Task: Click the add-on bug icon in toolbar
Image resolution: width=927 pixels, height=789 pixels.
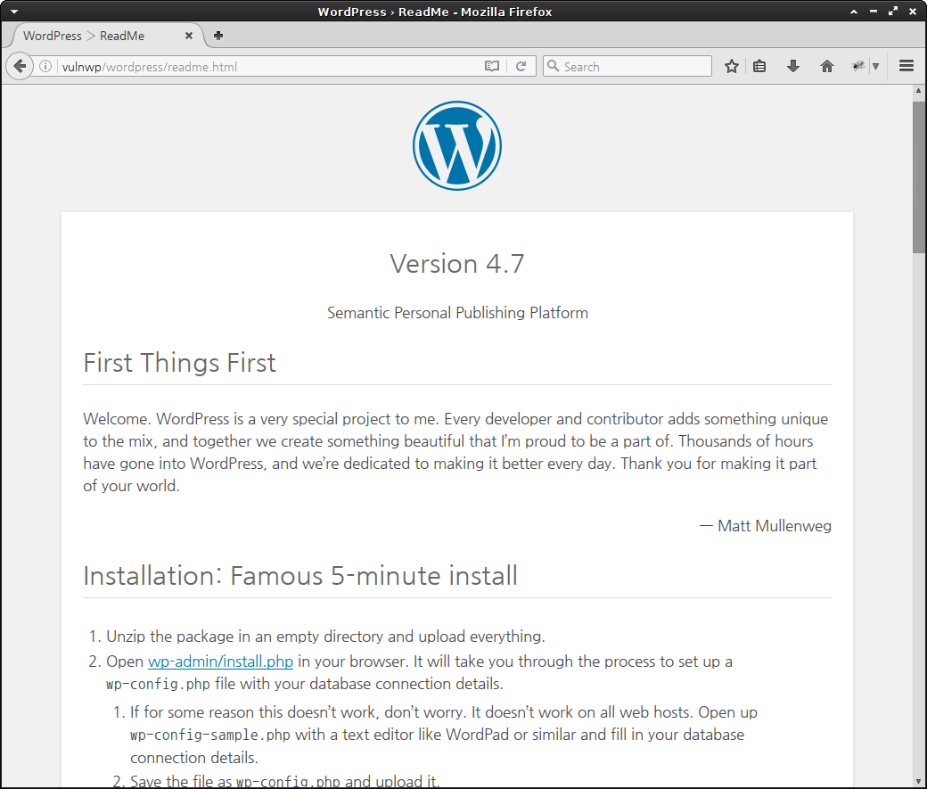Action: click(857, 66)
